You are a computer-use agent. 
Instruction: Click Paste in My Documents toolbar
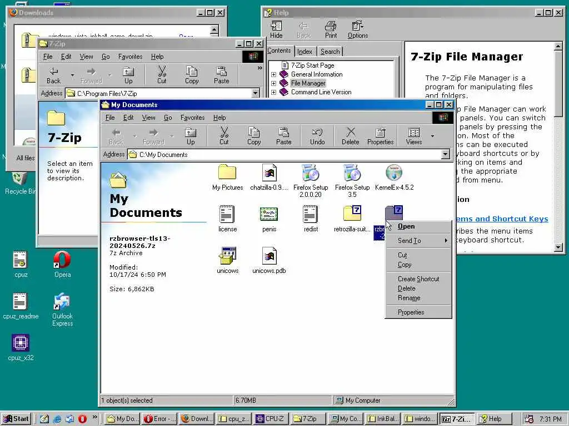[x=283, y=136]
